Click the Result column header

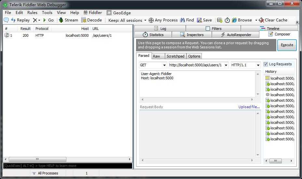[25, 29]
